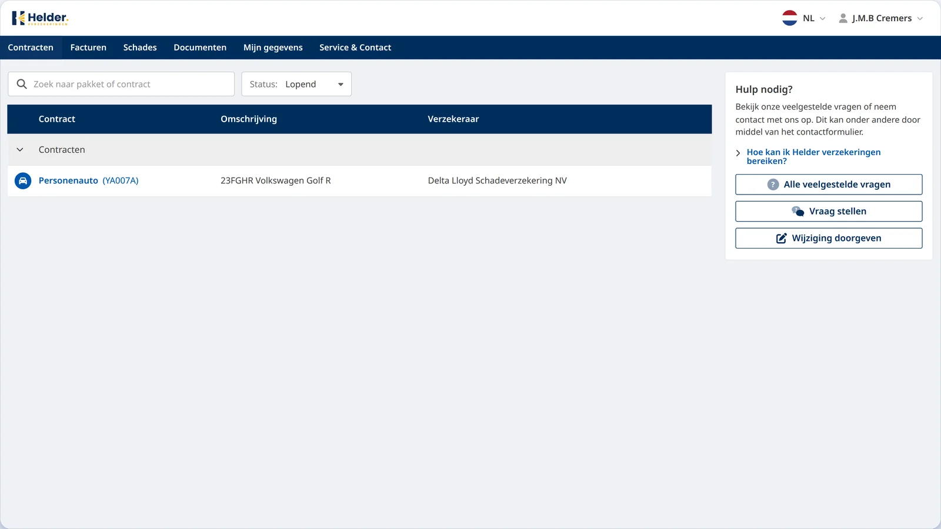
Task: Click the 23FGHR Volkswagen Golf R cell
Action: [276, 180]
